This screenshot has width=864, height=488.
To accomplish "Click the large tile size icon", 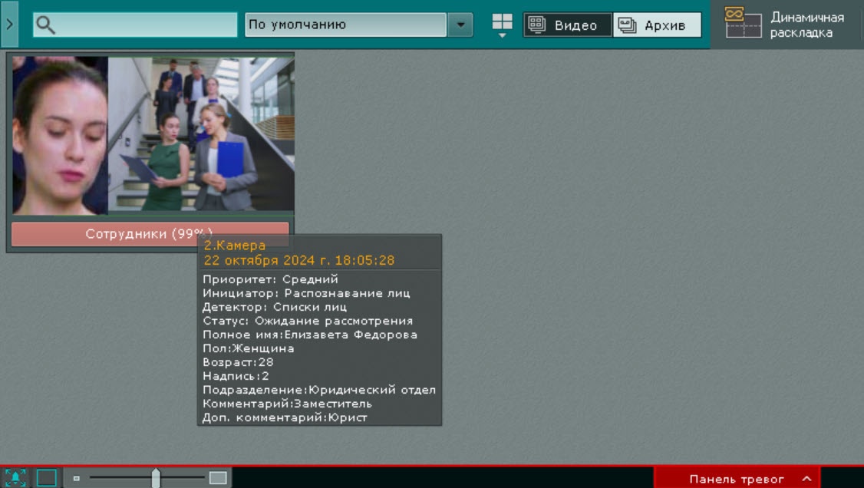I will (x=218, y=478).
